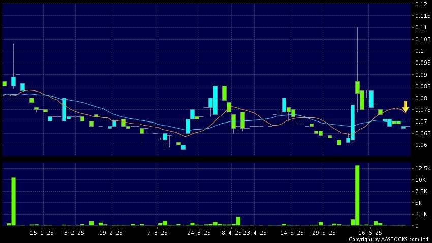The image size is (432, 243).
Task: Select the 0.06 price axis label
Action: tap(421, 145)
